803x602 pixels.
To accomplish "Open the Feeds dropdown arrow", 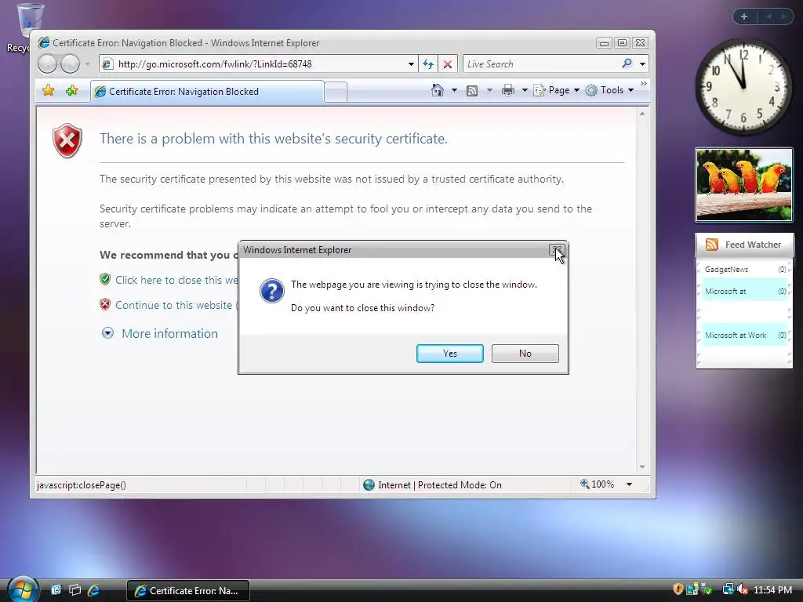I will tap(489, 90).
